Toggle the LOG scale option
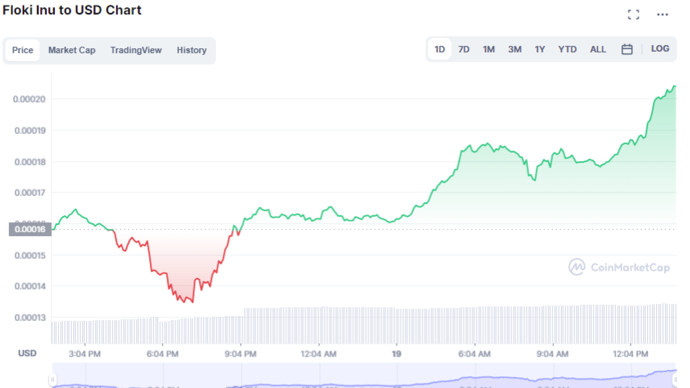 [x=660, y=49]
